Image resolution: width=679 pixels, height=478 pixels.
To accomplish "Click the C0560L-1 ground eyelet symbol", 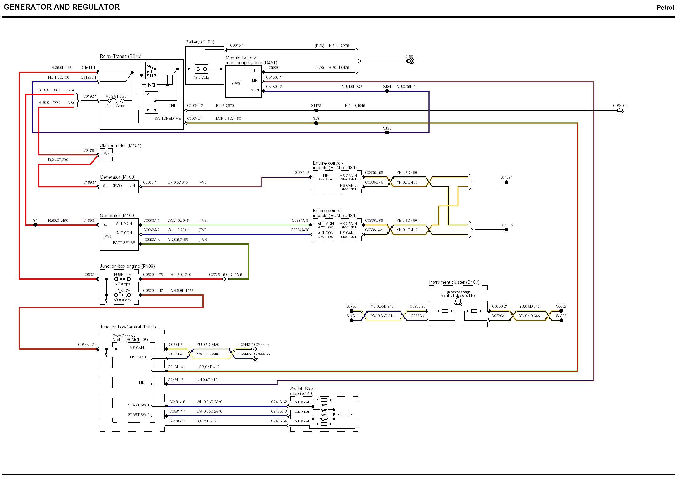I will coord(621,110).
